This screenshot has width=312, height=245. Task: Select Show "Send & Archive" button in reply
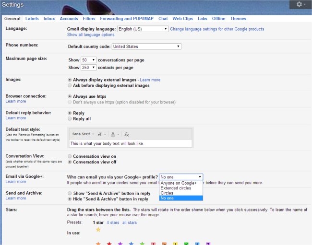coord(70,193)
